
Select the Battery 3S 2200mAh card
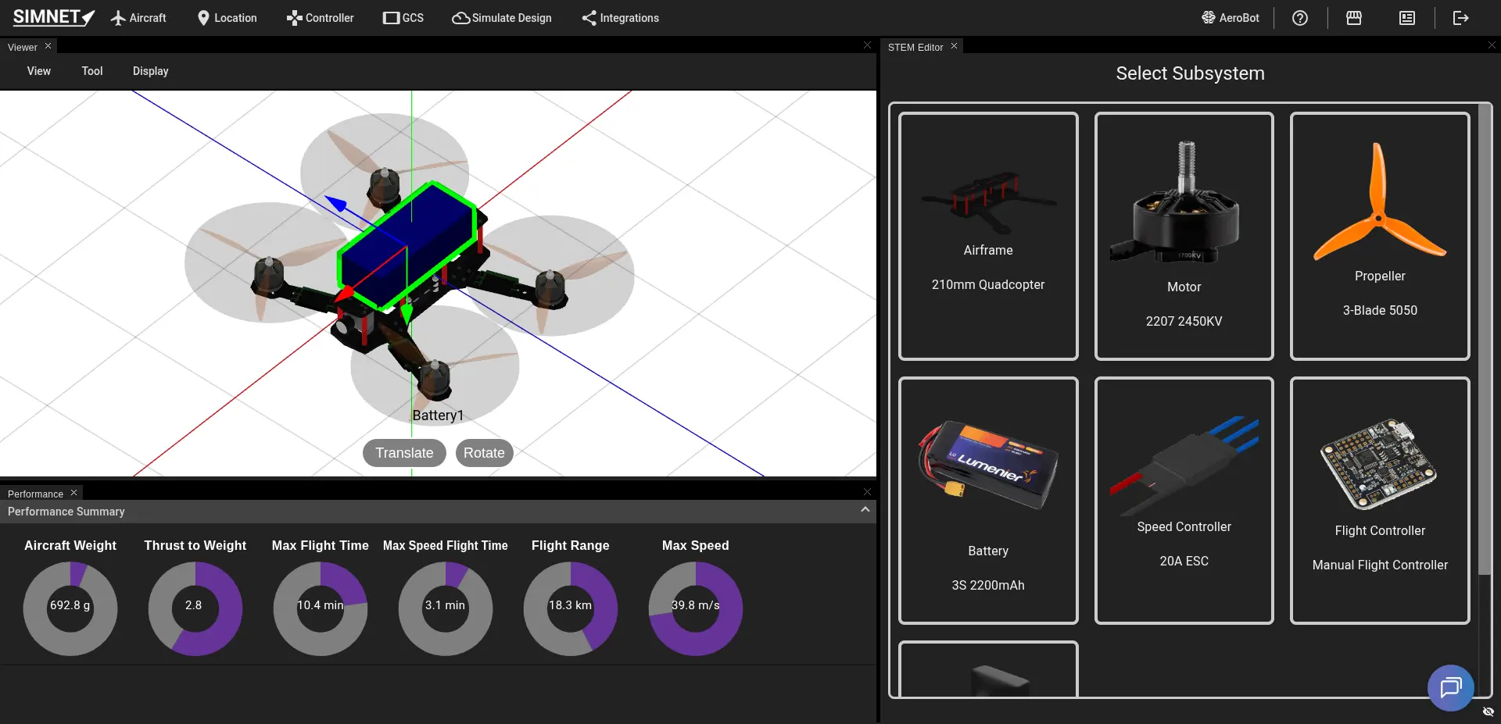[988, 500]
